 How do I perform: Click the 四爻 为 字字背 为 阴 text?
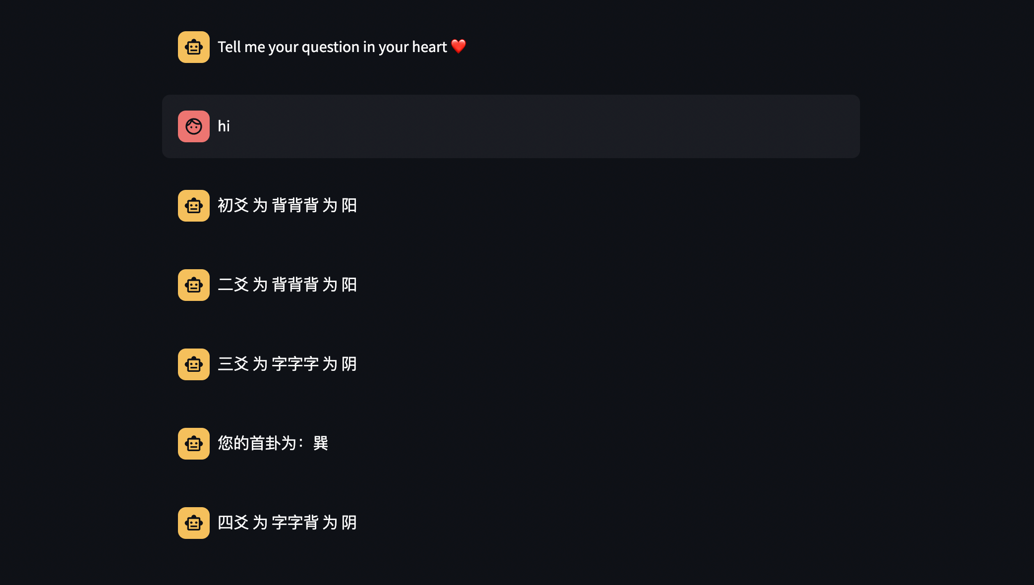pyautogui.click(x=287, y=523)
